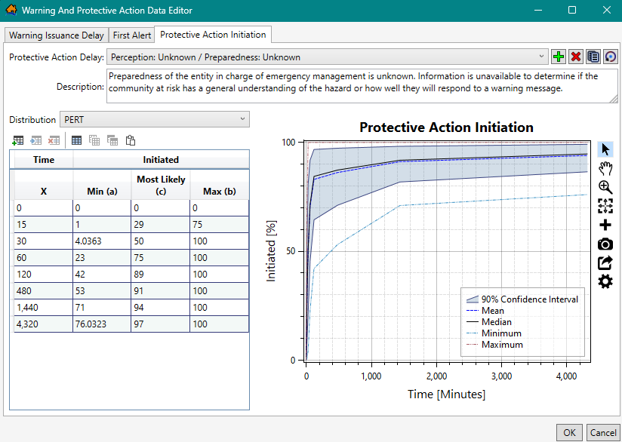
Task: Switch to the First Alert tab
Action: 131,35
